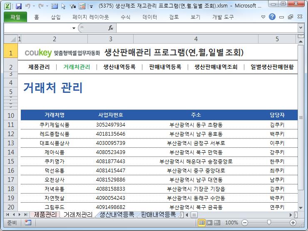The width and height of the screenshot is (308, 231).
Task: Open the 데이터 ribbon tab
Action: 150,17
